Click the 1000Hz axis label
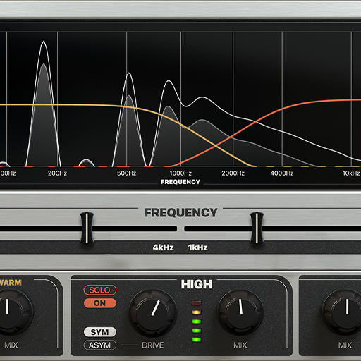This screenshot has width=361, height=361. point(180,173)
